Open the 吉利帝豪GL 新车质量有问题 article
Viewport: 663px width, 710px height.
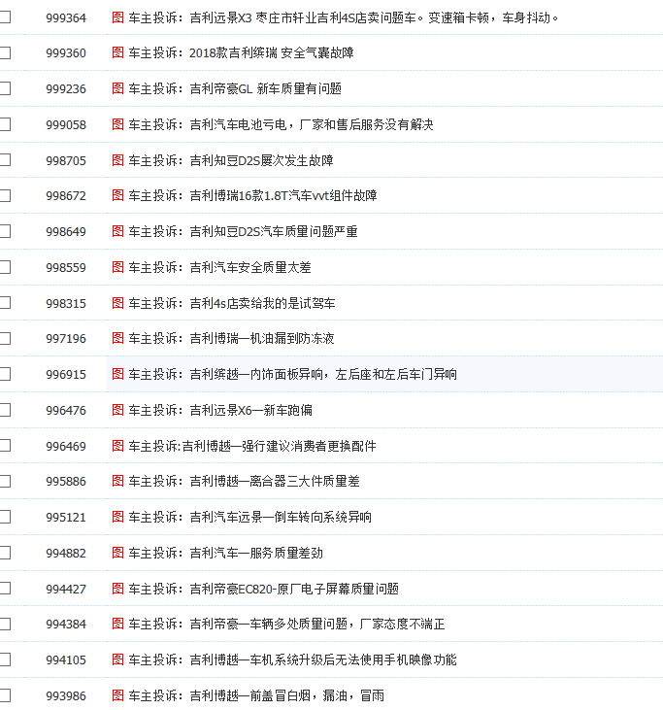pos(235,88)
